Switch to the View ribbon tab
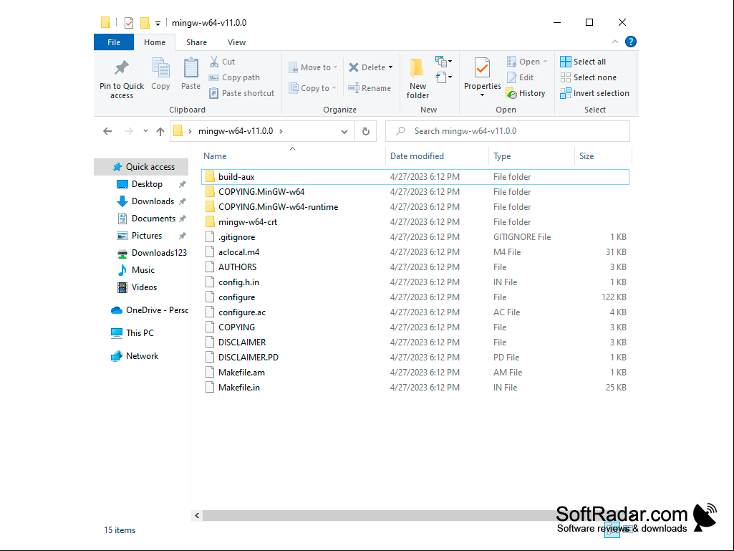734x551 pixels. point(236,42)
